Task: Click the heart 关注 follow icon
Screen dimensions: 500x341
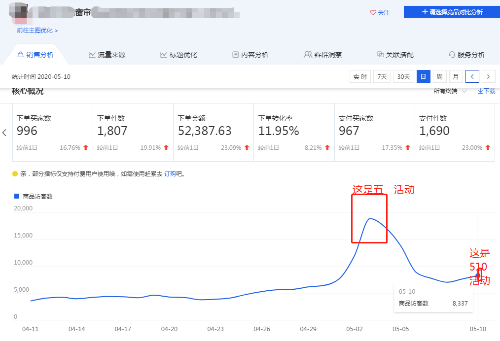Action: [373, 12]
